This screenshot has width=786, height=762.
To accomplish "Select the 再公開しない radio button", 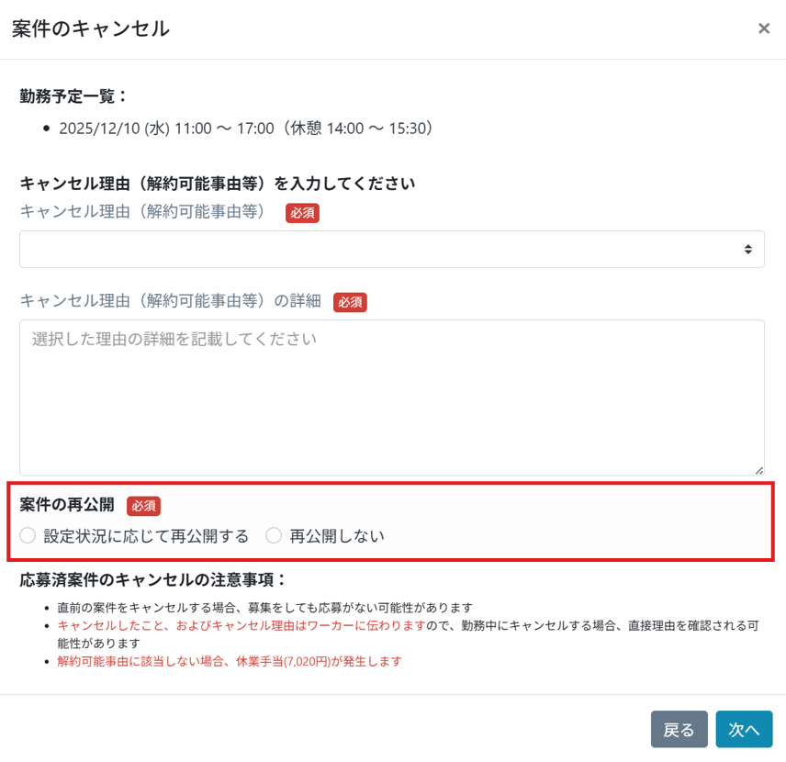I will [x=274, y=535].
